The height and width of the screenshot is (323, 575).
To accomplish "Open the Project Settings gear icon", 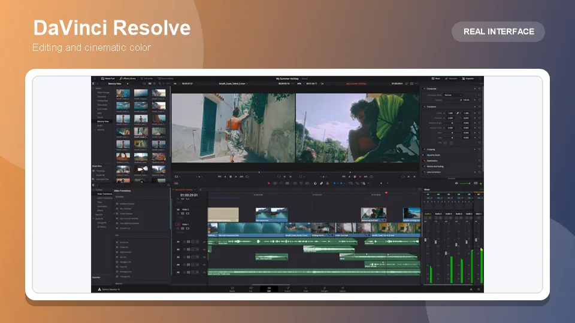I will 479,290.
